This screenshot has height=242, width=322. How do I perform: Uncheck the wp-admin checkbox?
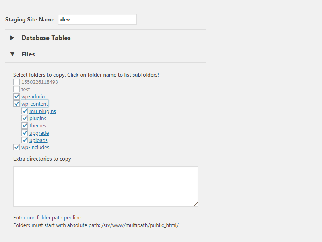coord(17,96)
